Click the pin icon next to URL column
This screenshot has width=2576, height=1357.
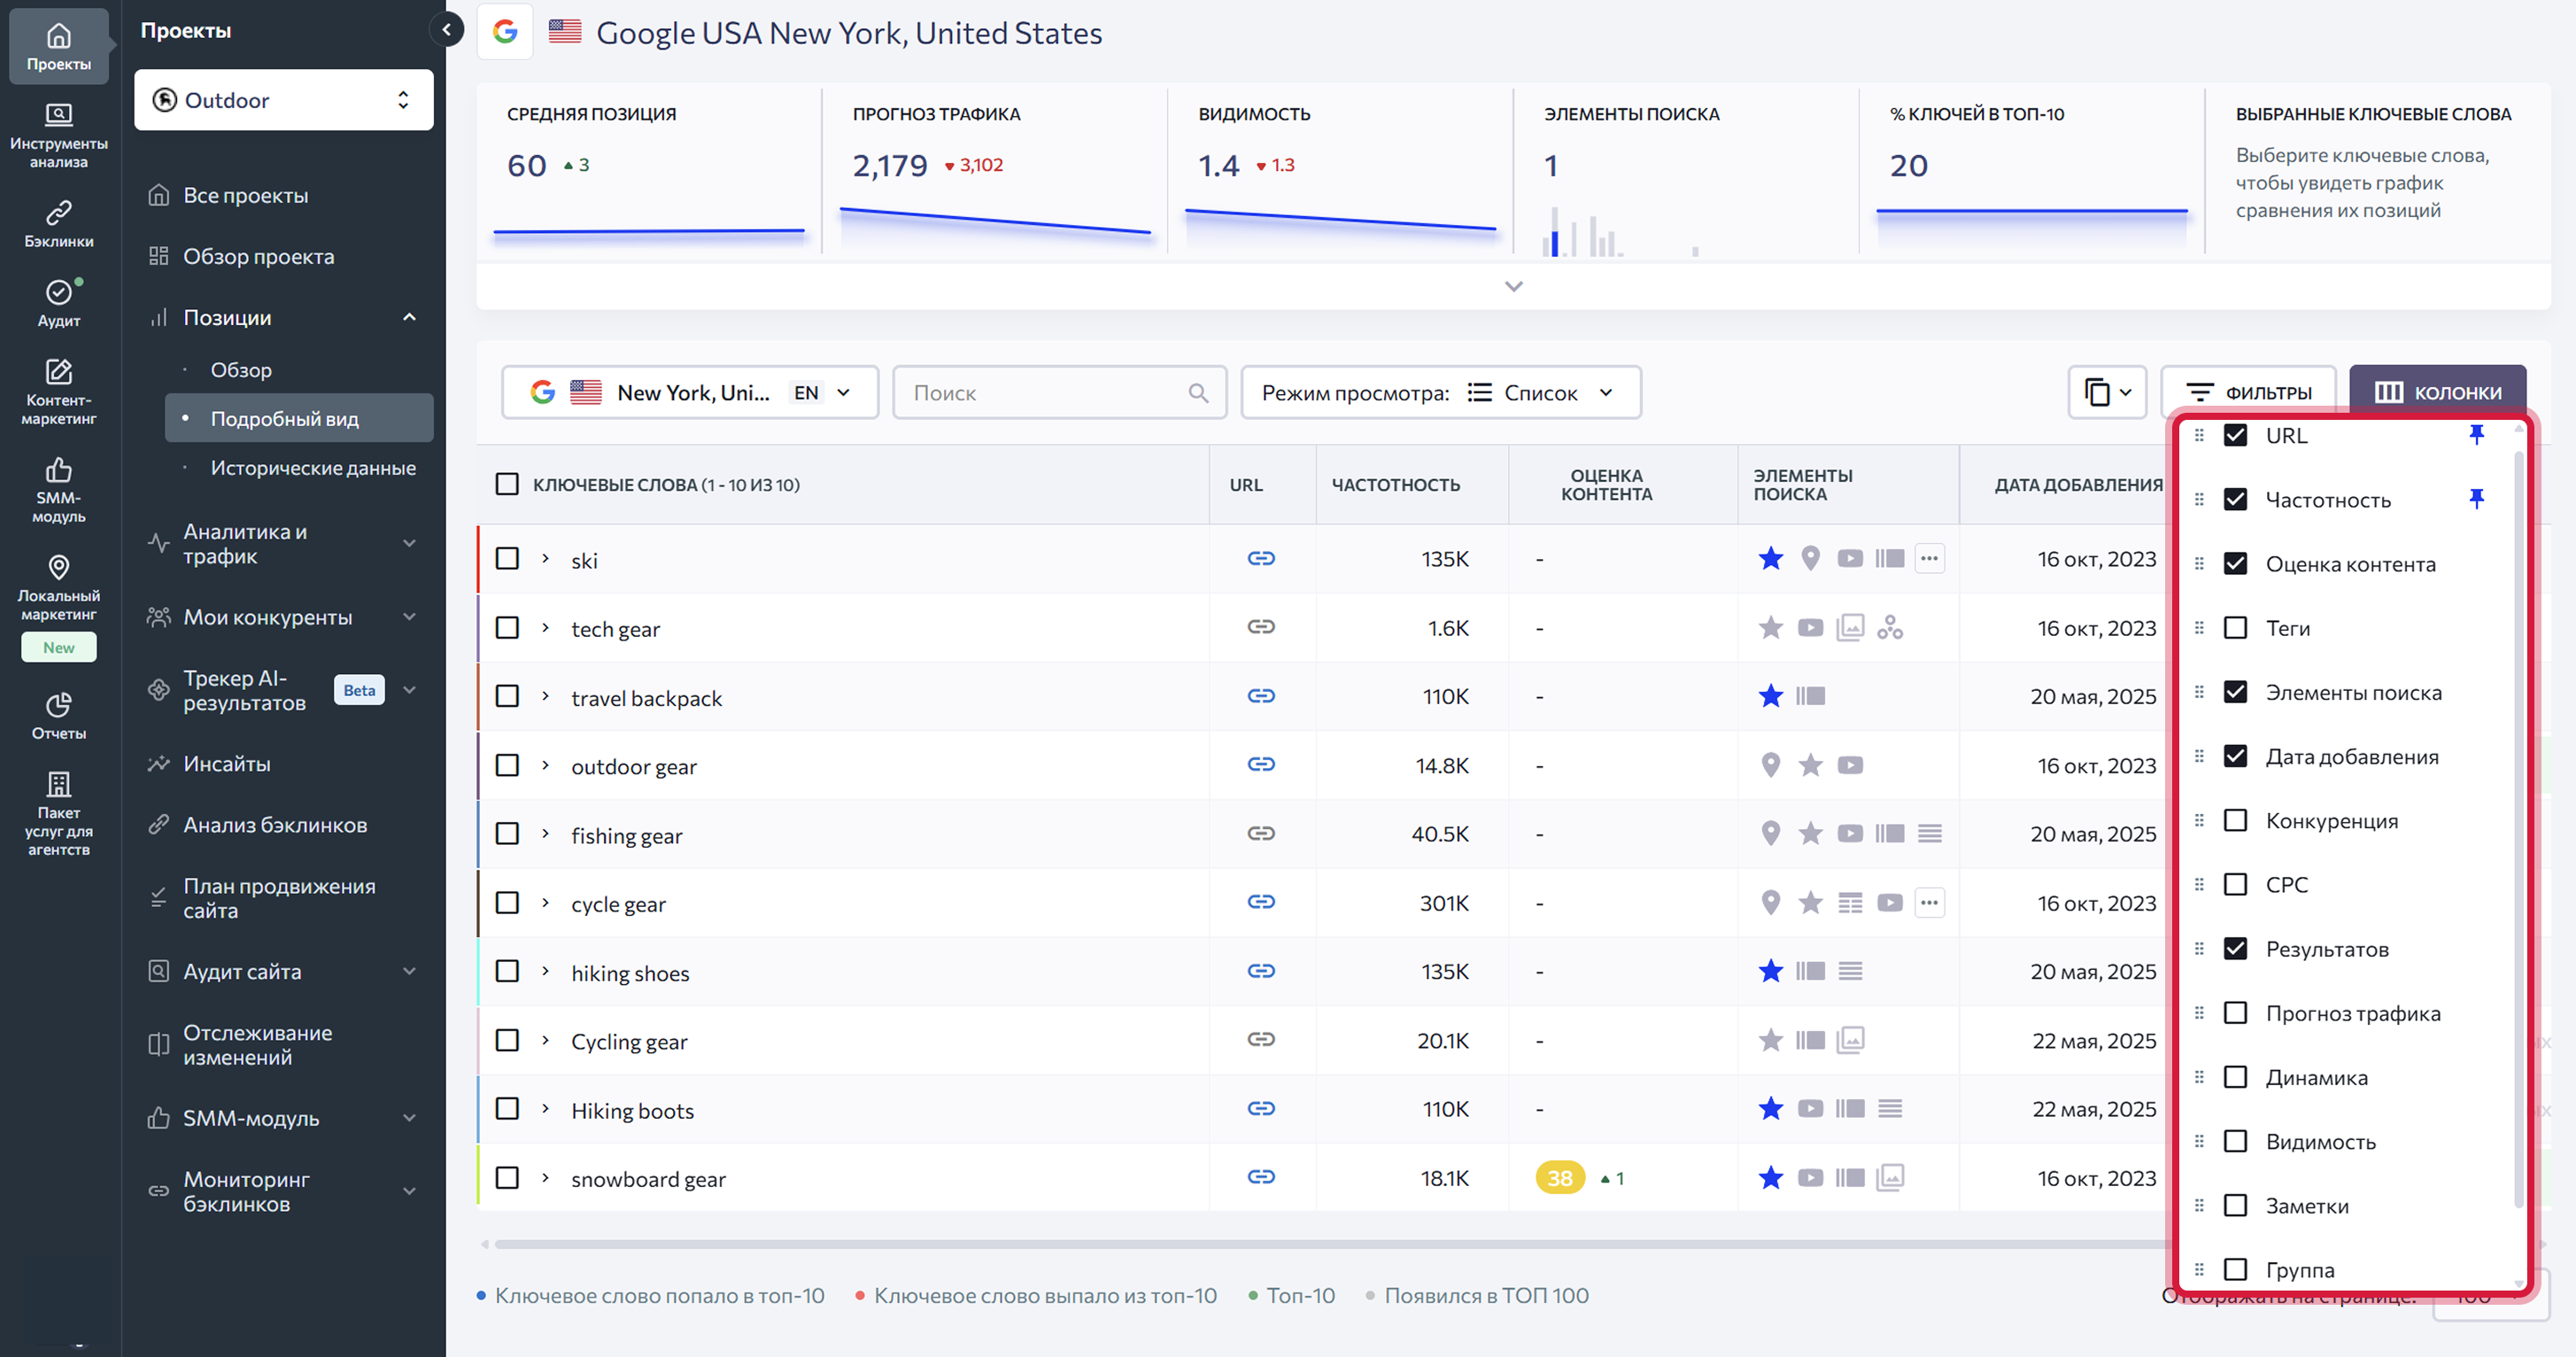point(2476,435)
